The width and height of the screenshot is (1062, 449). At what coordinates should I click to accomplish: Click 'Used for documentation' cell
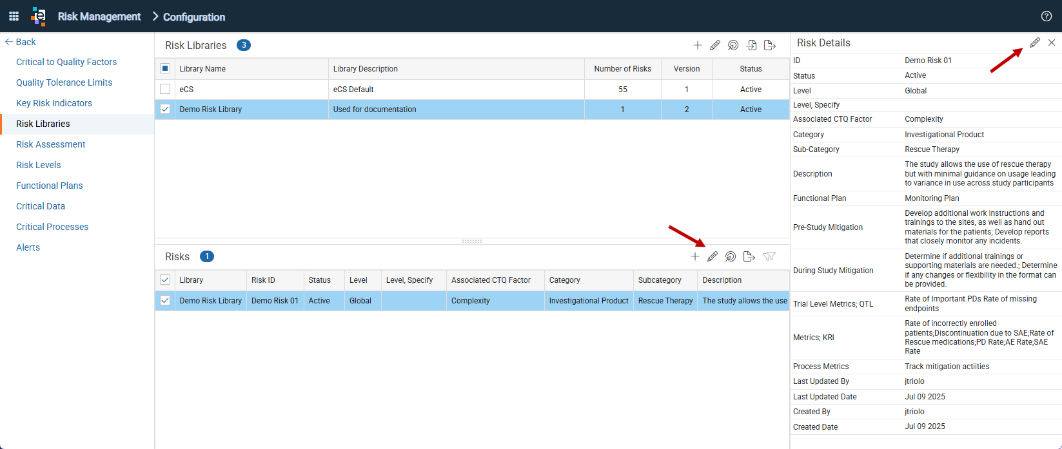(x=456, y=110)
